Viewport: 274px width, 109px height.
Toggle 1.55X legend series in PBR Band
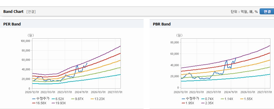(x=246, y=99)
